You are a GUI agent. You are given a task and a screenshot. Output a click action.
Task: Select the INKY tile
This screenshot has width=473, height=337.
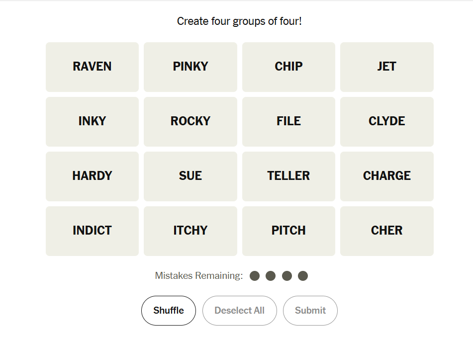tap(92, 122)
